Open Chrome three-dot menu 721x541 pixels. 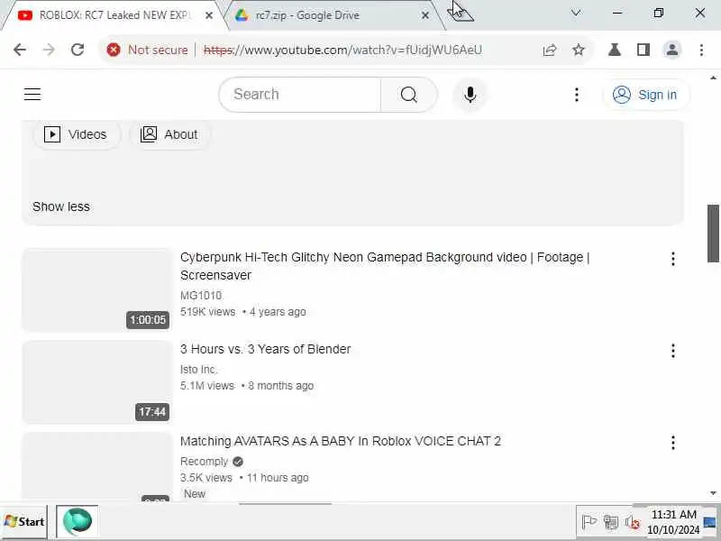coord(701,50)
